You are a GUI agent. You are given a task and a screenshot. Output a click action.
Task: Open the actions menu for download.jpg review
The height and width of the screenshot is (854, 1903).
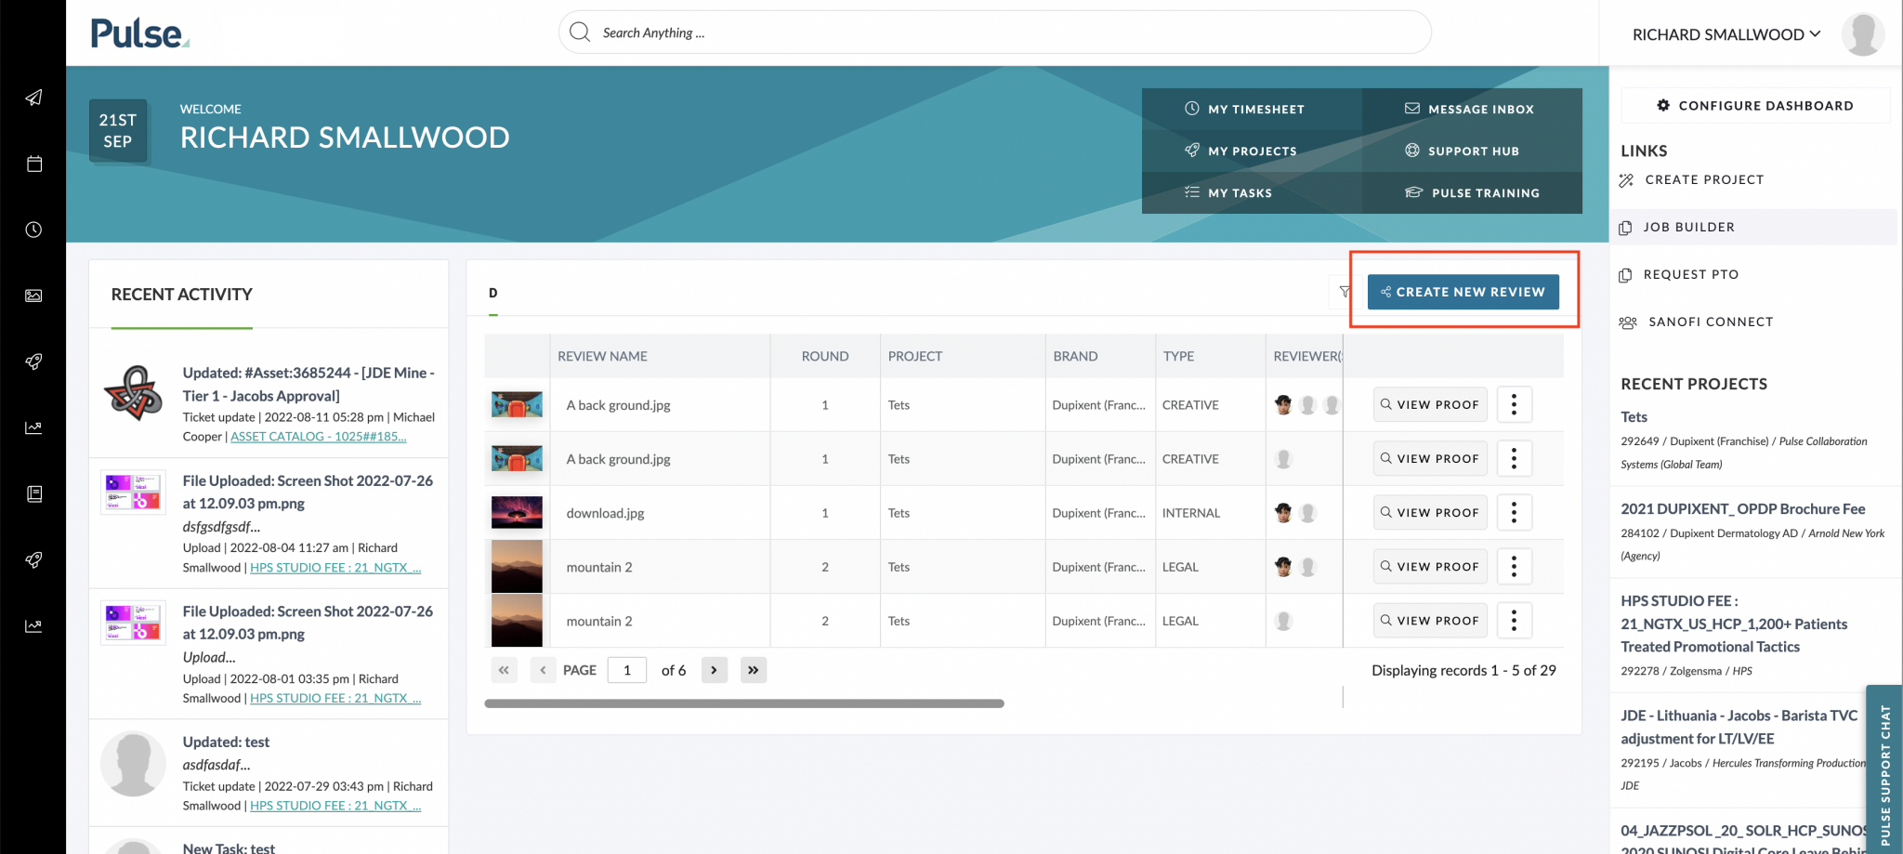[1515, 512]
